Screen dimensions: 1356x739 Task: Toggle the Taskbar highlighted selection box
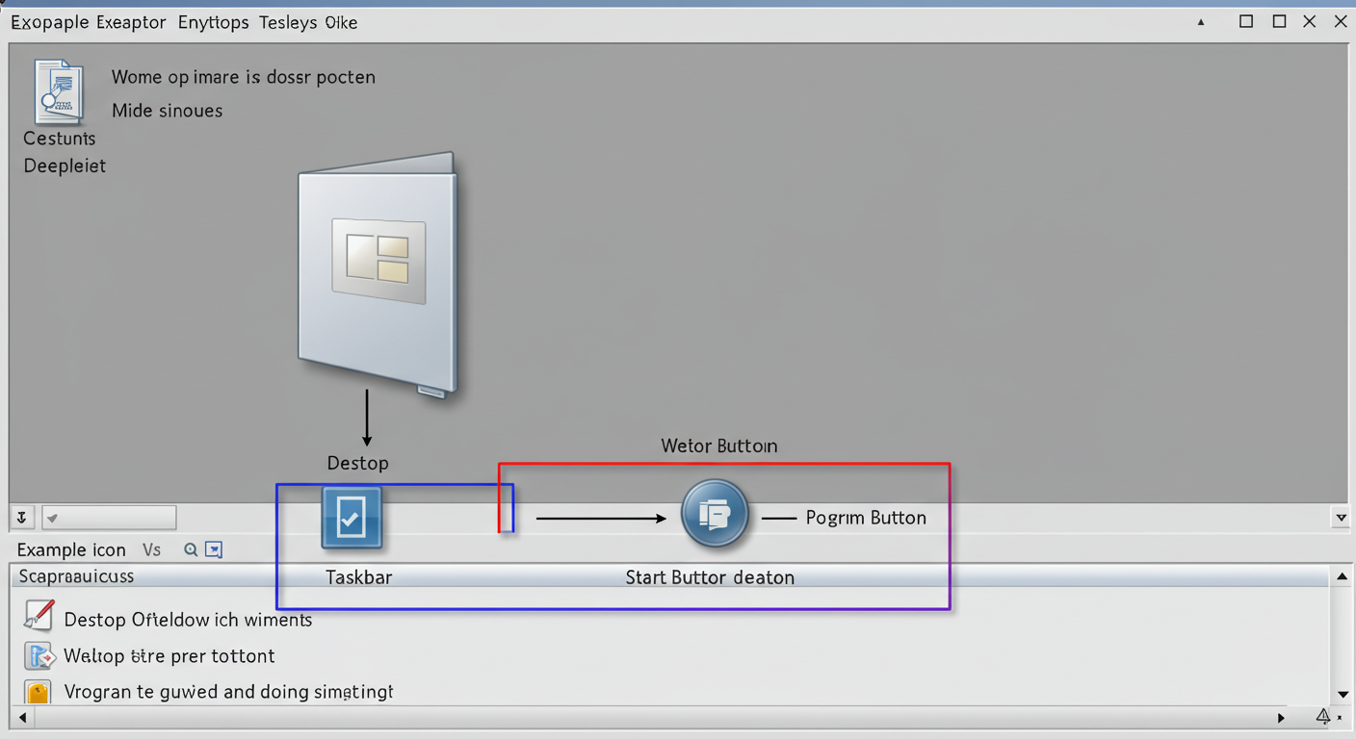[x=395, y=546]
